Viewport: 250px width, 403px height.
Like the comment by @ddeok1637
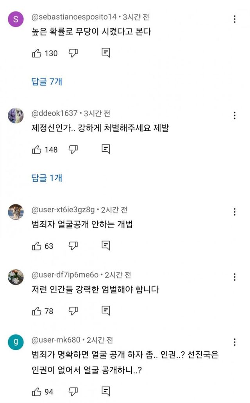pyautogui.click(x=37, y=149)
